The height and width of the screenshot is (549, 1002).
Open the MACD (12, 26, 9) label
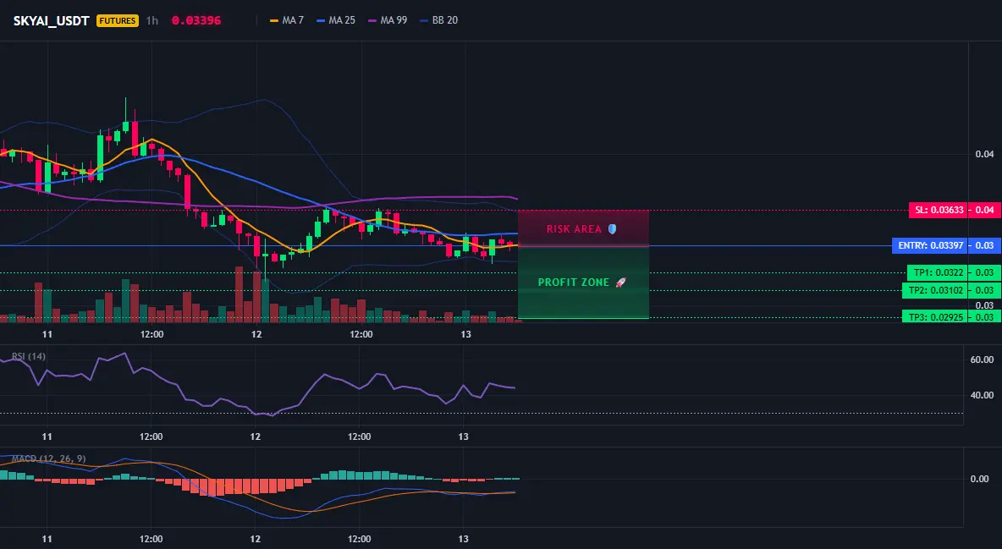pyautogui.click(x=48, y=458)
